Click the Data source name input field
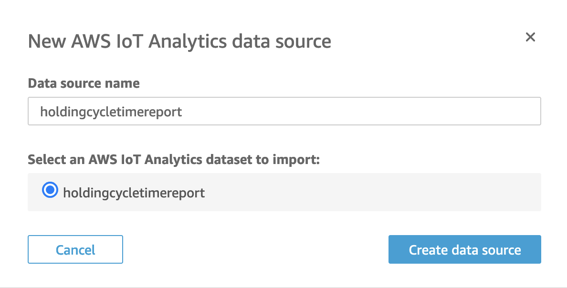 284,112
